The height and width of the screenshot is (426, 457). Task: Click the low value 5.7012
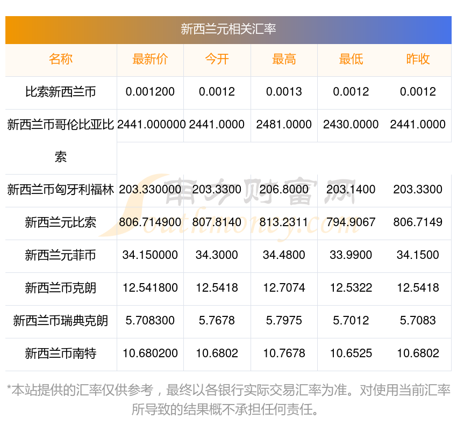(351, 320)
